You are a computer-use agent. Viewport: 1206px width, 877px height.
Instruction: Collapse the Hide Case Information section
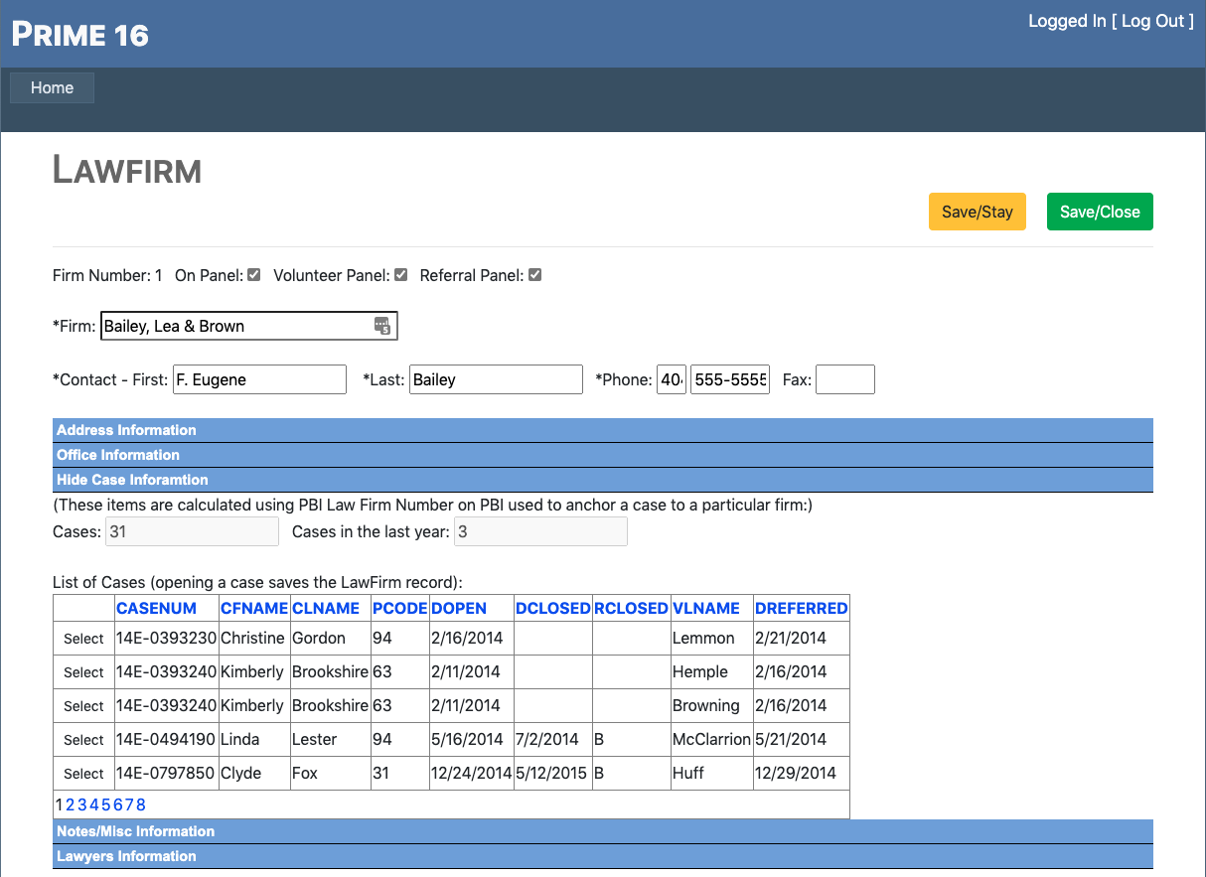tap(132, 480)
